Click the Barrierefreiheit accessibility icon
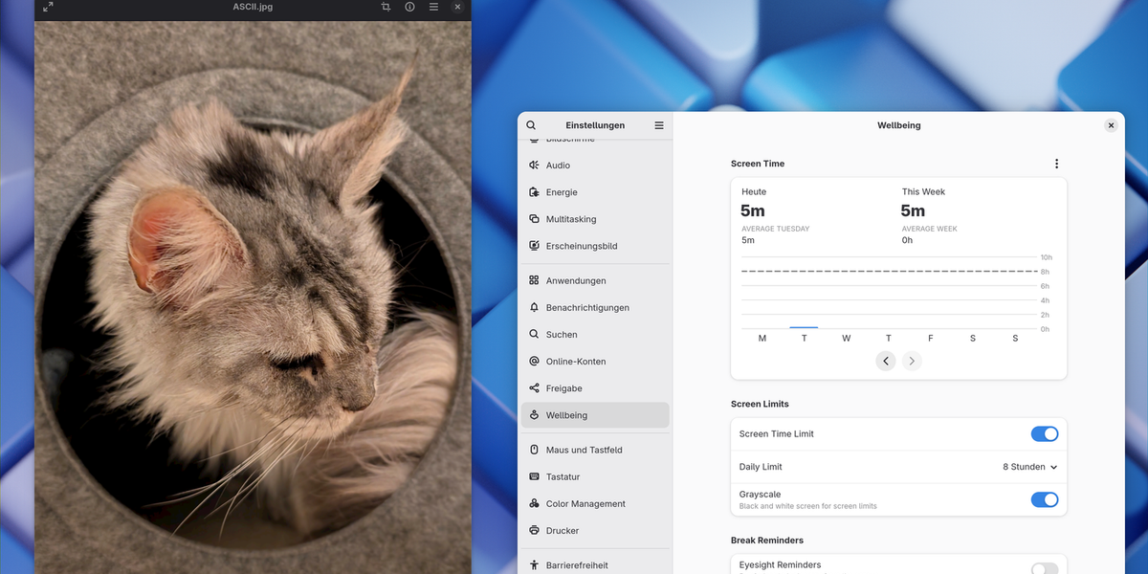Image resolution: width=1148 pixels, height=574 pixels. click(534, 565)
